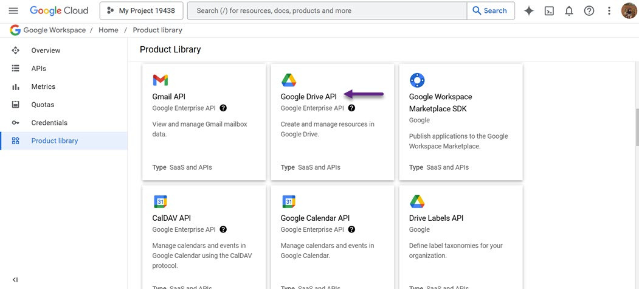
Task: Activate Cloud Shell terminal icon
Action: 549,11
